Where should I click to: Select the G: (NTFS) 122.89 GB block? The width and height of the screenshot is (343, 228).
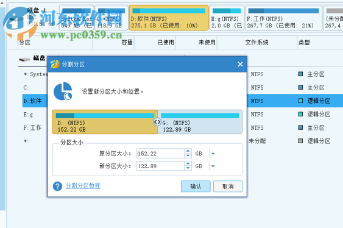pyautogui.click(x=200, y=122)
